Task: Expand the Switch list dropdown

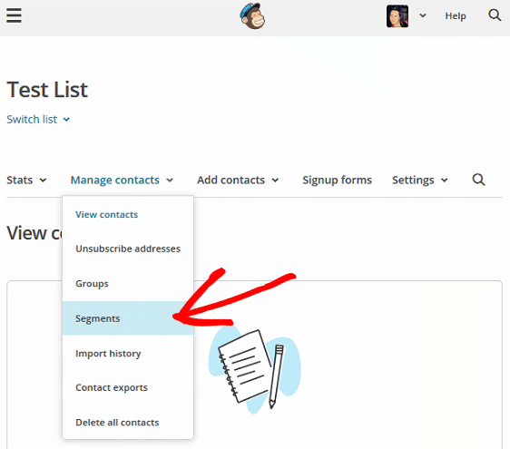Action: 38,120
